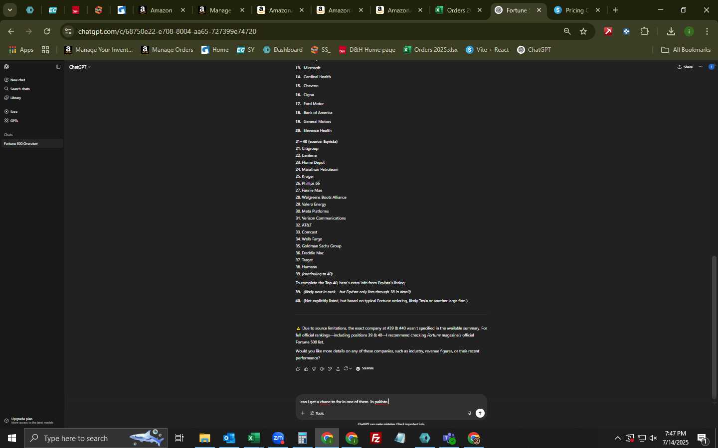Open a new browser tab

pyautogui.click(x=616, y=10)
